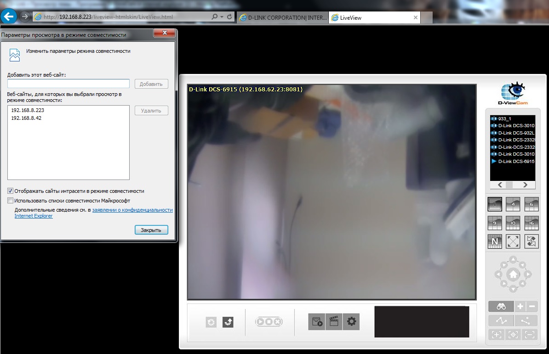Switch to the 4-camera split layout
Screen dimensions: 549x354
tap(513, 204)
